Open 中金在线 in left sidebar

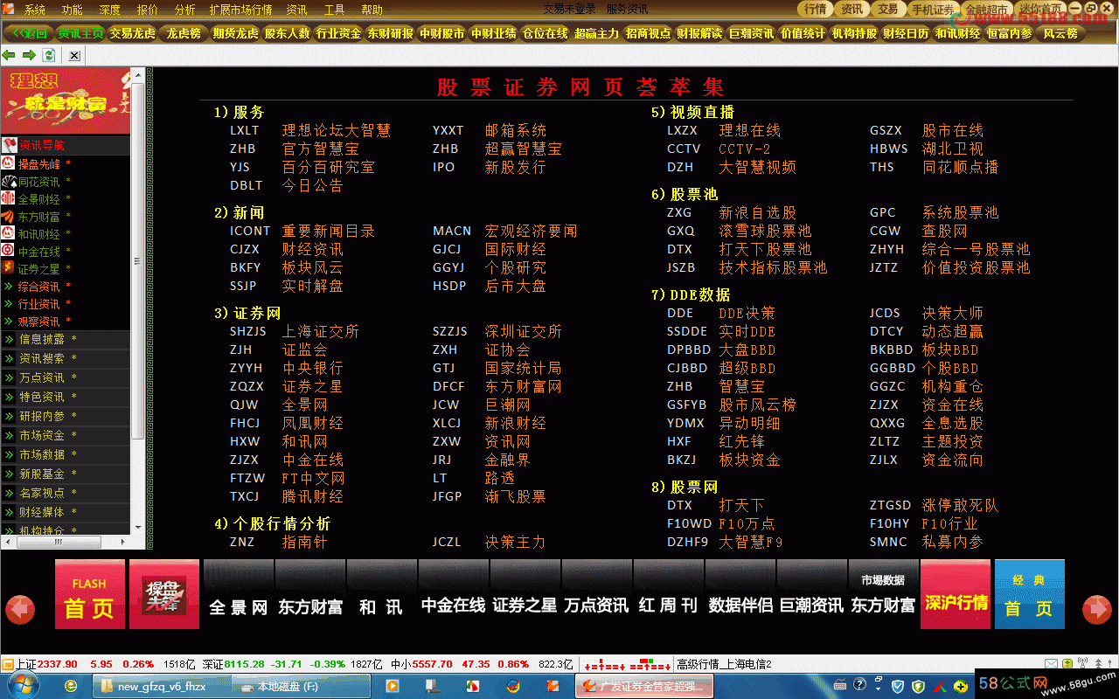(39, 252)
